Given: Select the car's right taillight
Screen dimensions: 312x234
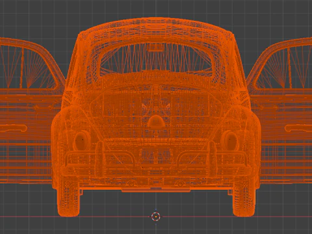Looking at the screenshot, I should coord(229,140).
